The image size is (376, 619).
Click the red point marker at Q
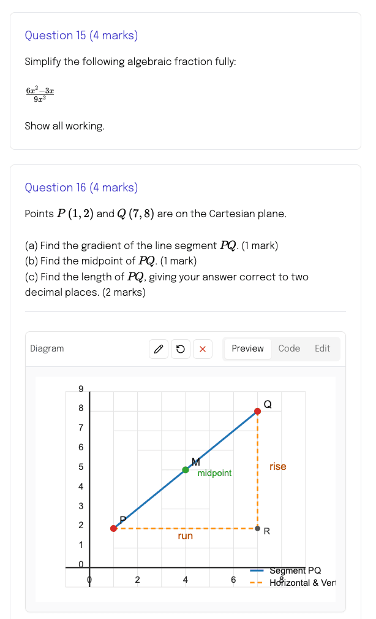[258, 411]
